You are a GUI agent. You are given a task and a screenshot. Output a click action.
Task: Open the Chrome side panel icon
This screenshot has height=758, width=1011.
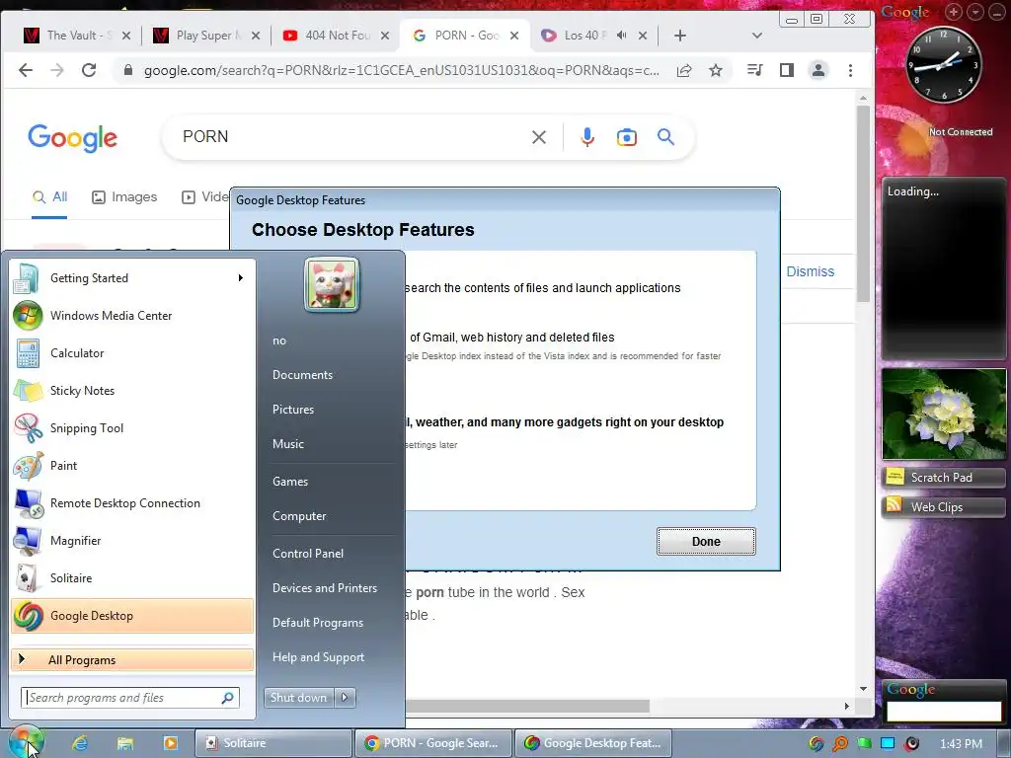click(x=786, y=70)
